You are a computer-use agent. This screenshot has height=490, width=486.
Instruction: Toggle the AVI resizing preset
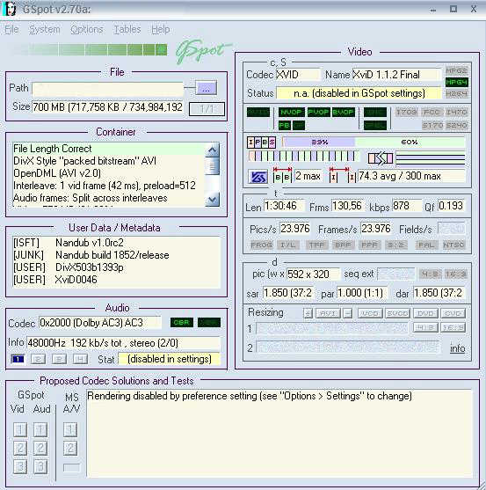(328, 313)
